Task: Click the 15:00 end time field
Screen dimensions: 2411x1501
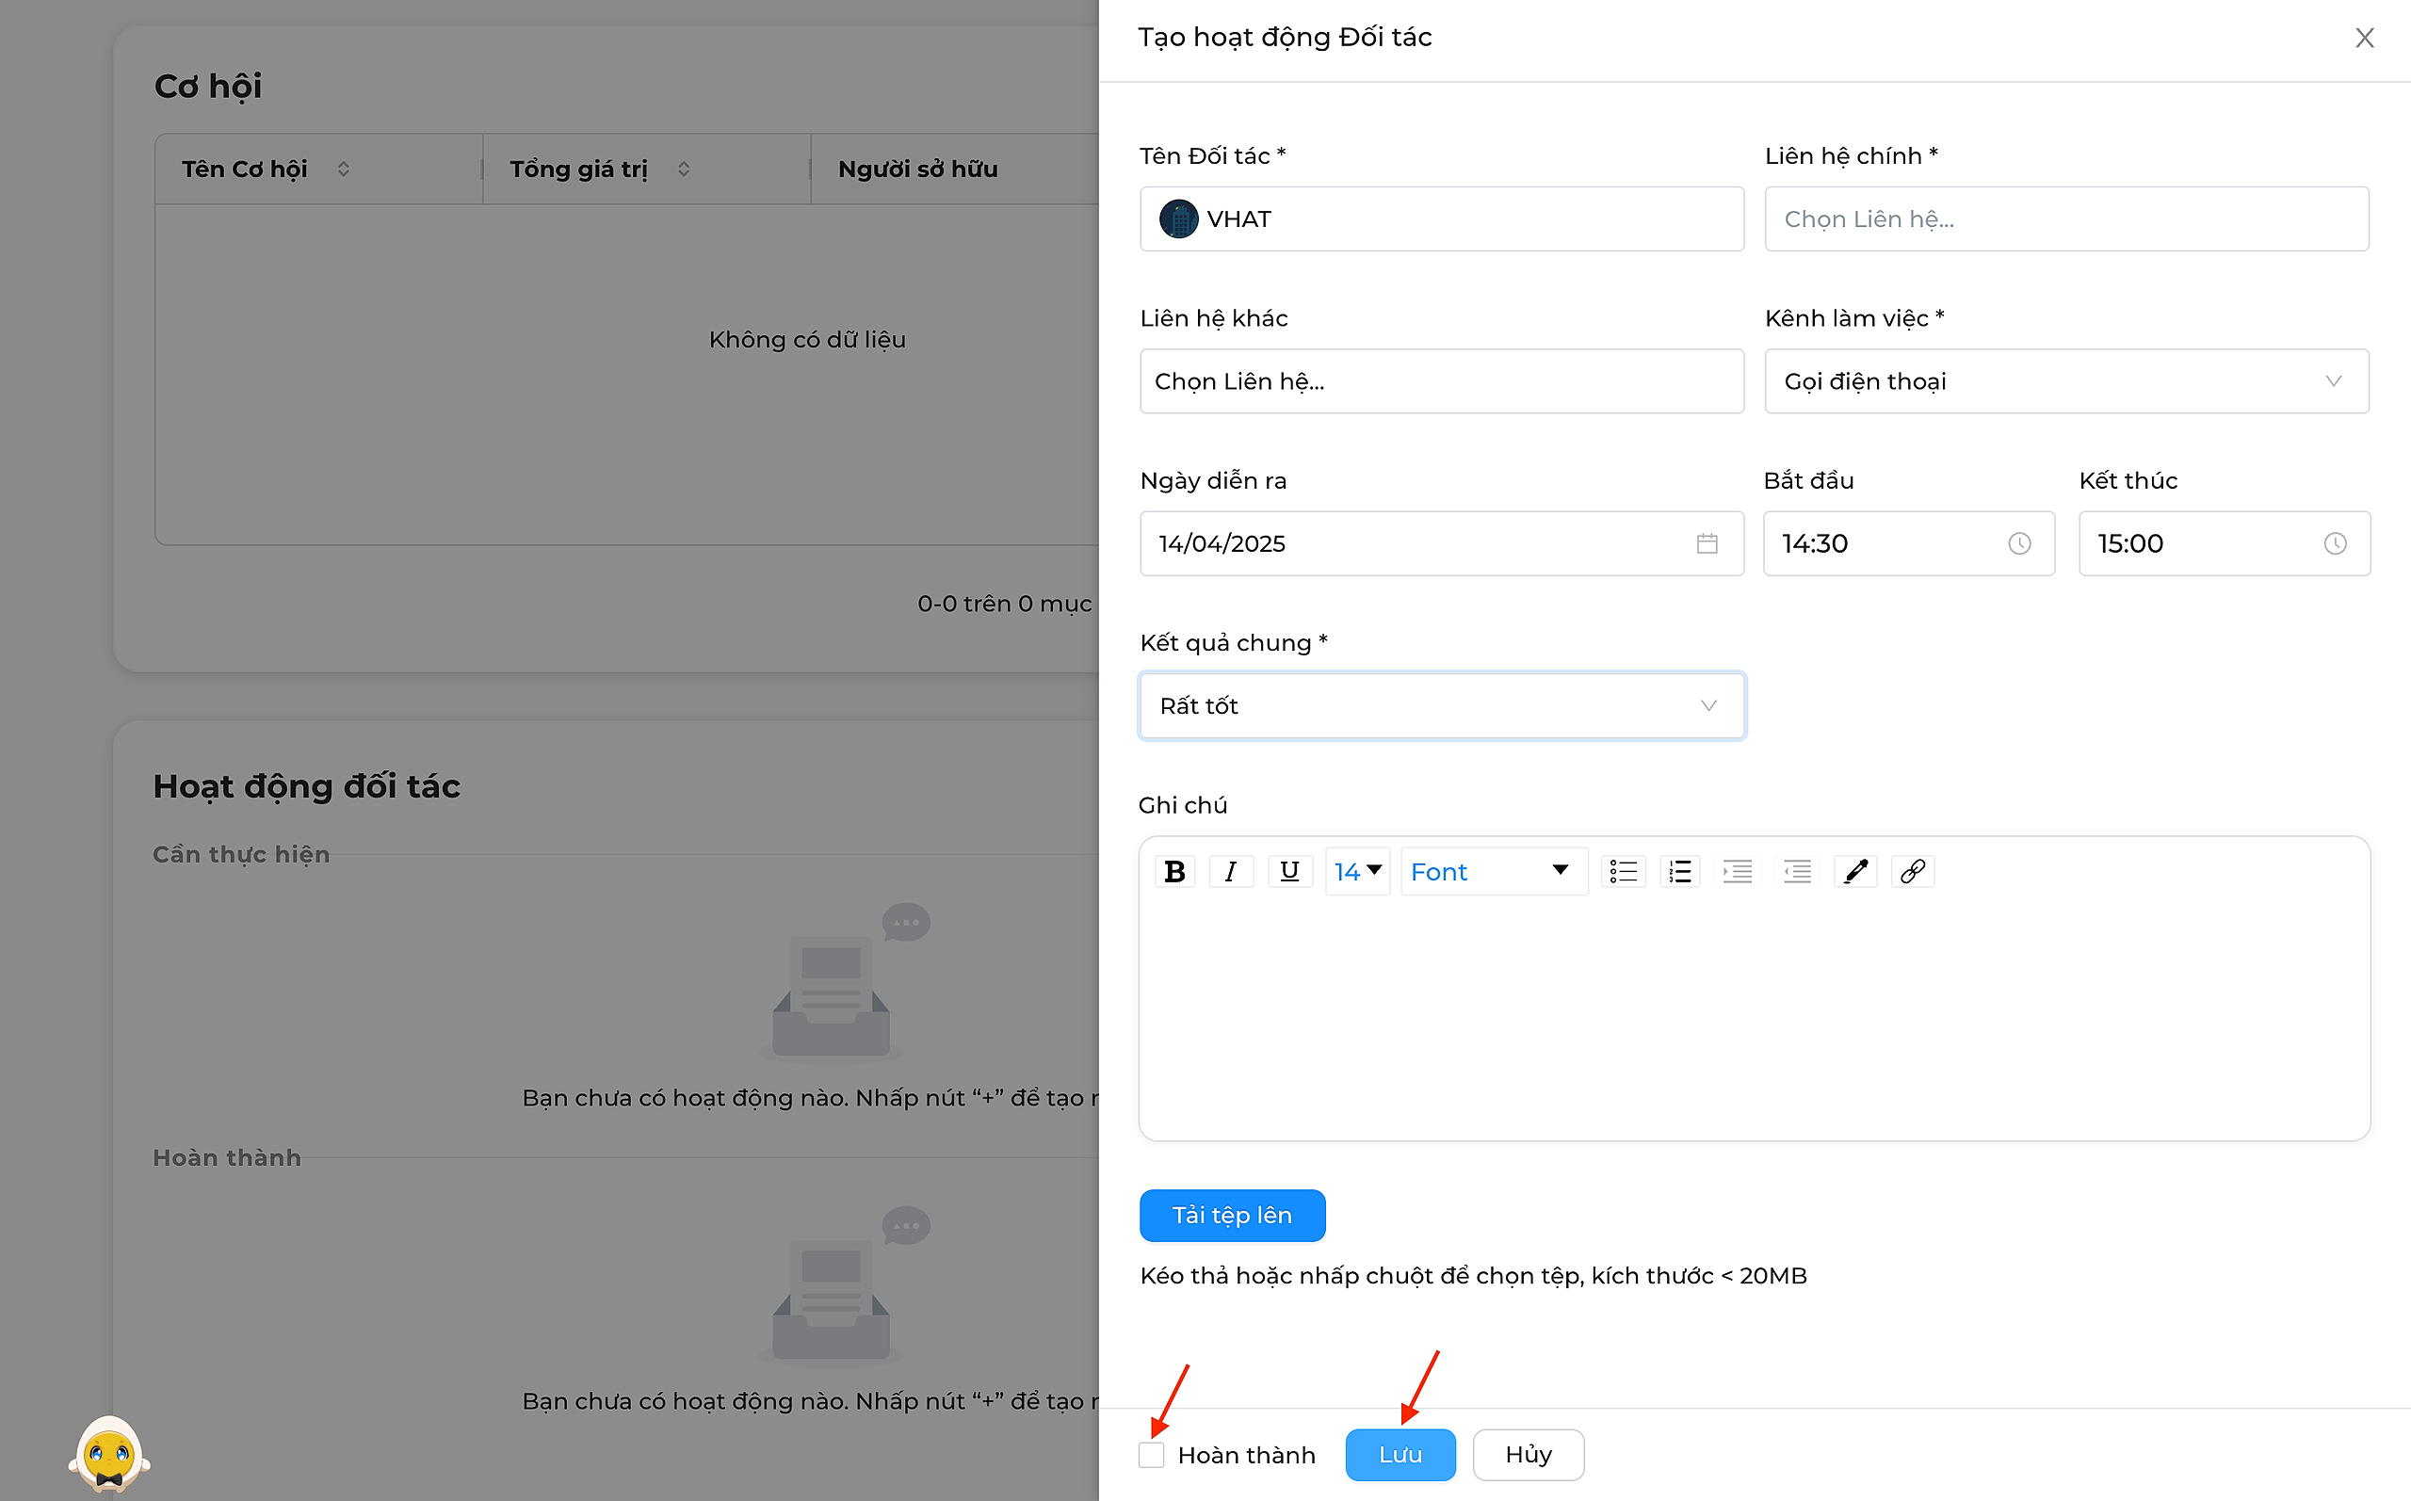Action: [2225, 543]
